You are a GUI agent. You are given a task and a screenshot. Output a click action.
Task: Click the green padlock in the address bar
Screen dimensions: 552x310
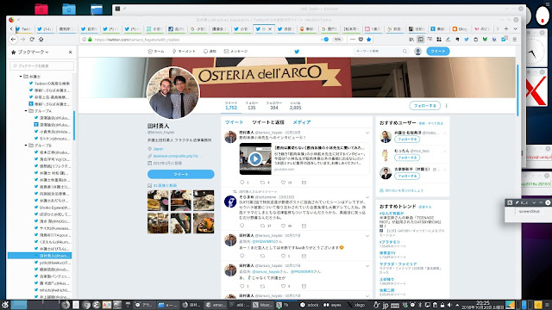tap(90, 40)
